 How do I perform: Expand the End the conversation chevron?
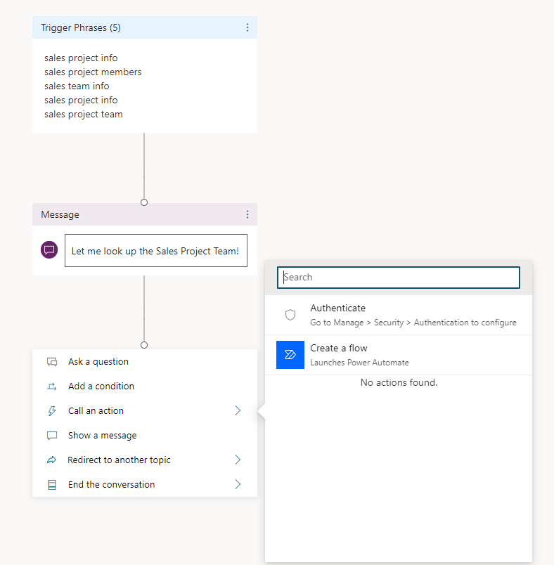click(238, 484)
